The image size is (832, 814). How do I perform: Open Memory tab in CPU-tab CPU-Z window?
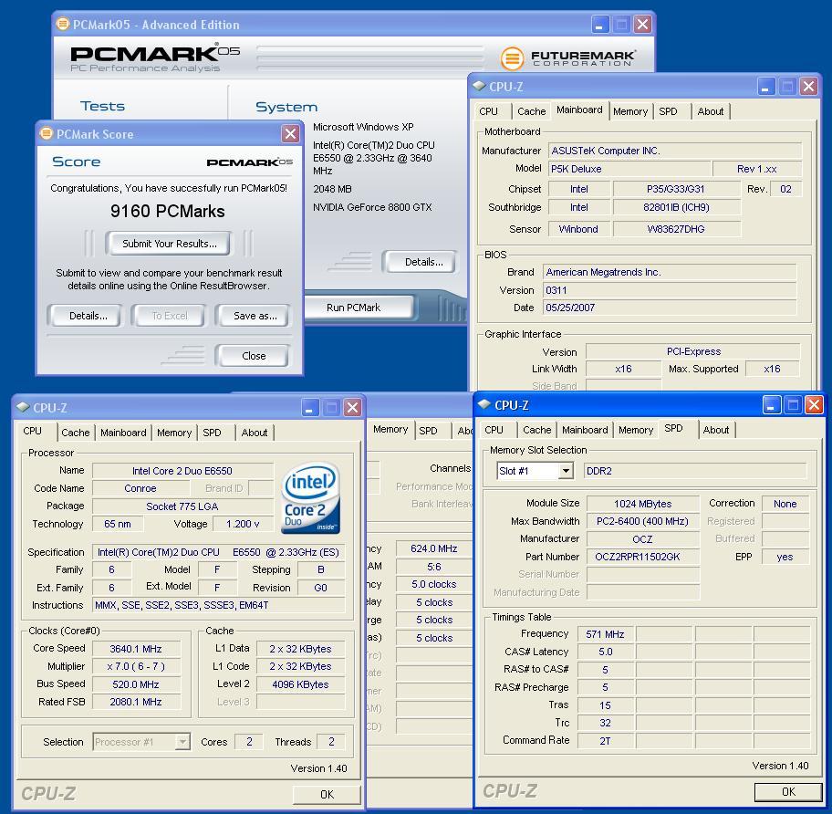(x=174, y=433)
